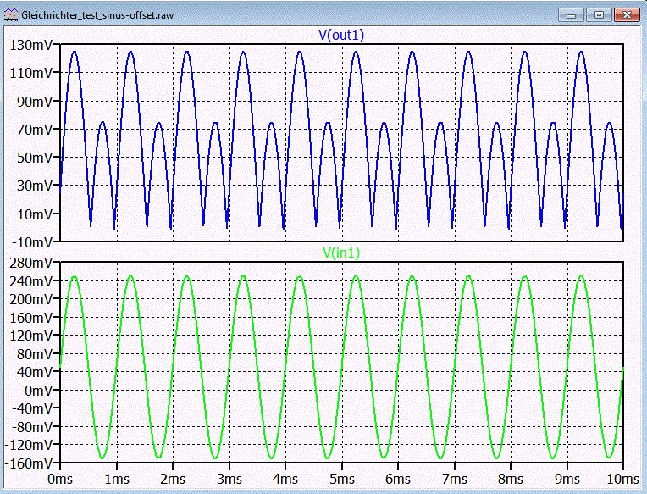Image resolution: width=647 pixels, height=494 pixels.
Task: Click the 240mV label on lower axis
Action: (31, 281)
